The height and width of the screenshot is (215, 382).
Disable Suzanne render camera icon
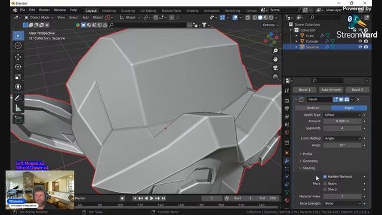[x=366, y=47]
